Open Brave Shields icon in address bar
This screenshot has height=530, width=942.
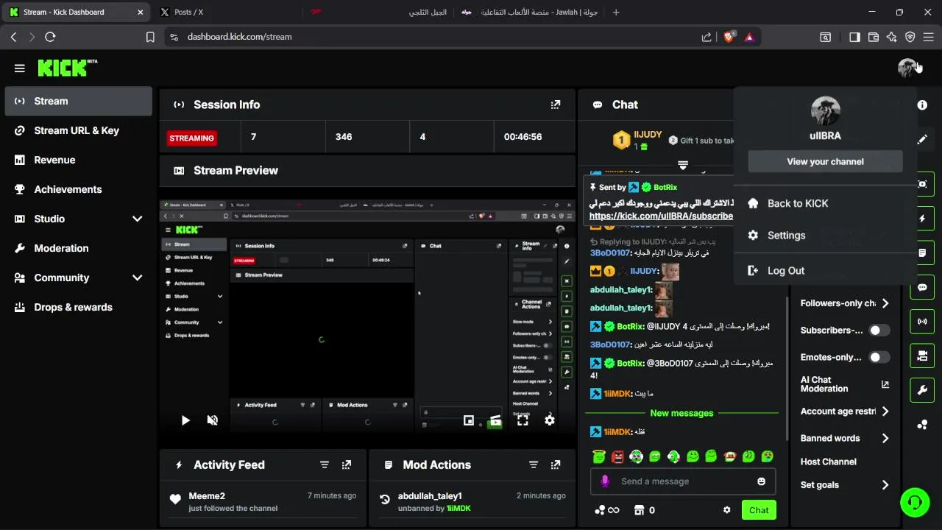tap(729, 37)
